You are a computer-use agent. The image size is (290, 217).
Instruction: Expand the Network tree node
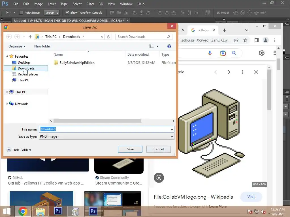tap(7, 104)
